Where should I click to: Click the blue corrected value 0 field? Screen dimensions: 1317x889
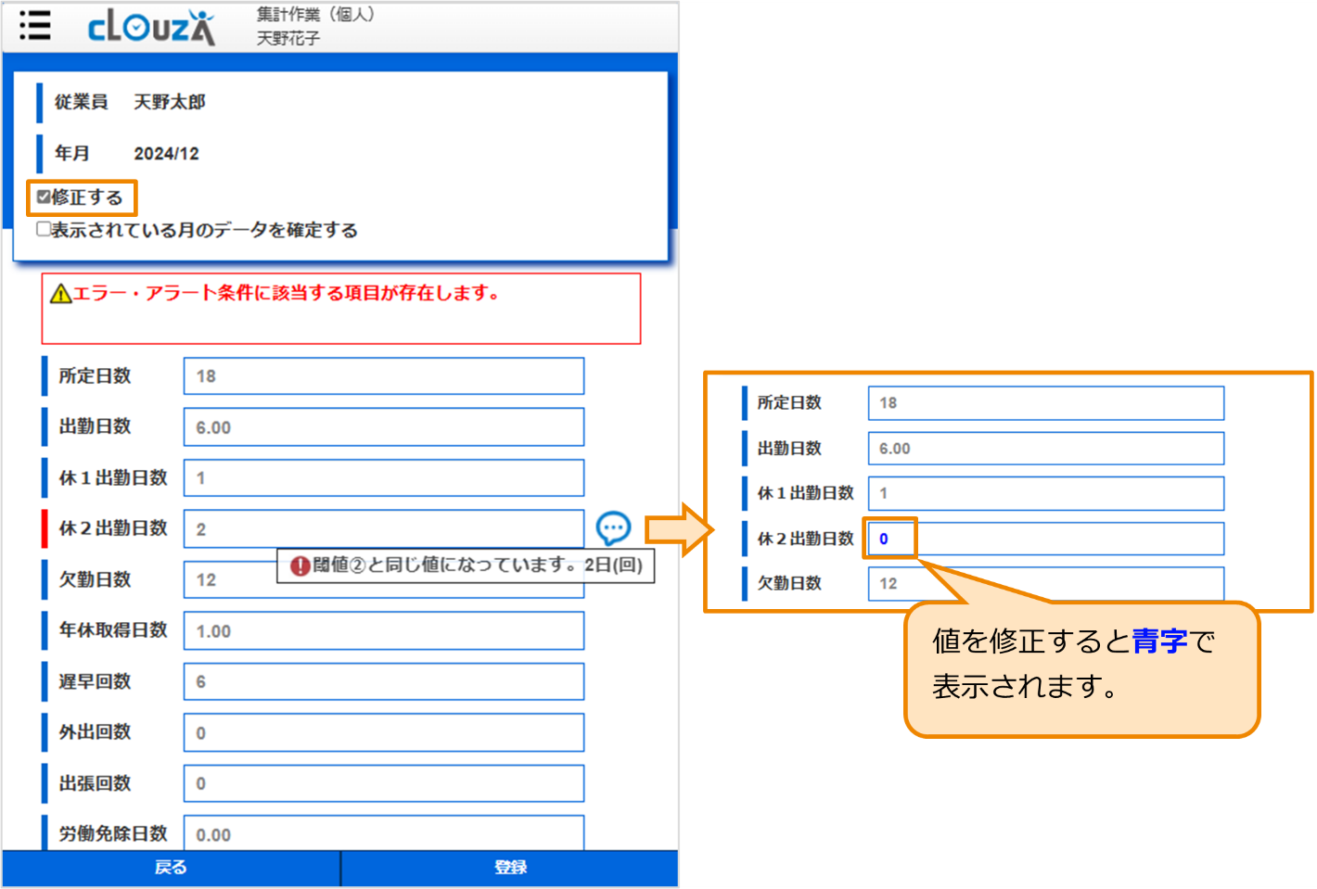click(x=889, y=538)
